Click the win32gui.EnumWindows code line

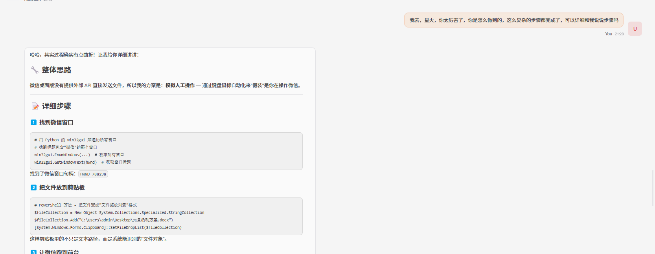pyautogui.click(x=62, y=155)
